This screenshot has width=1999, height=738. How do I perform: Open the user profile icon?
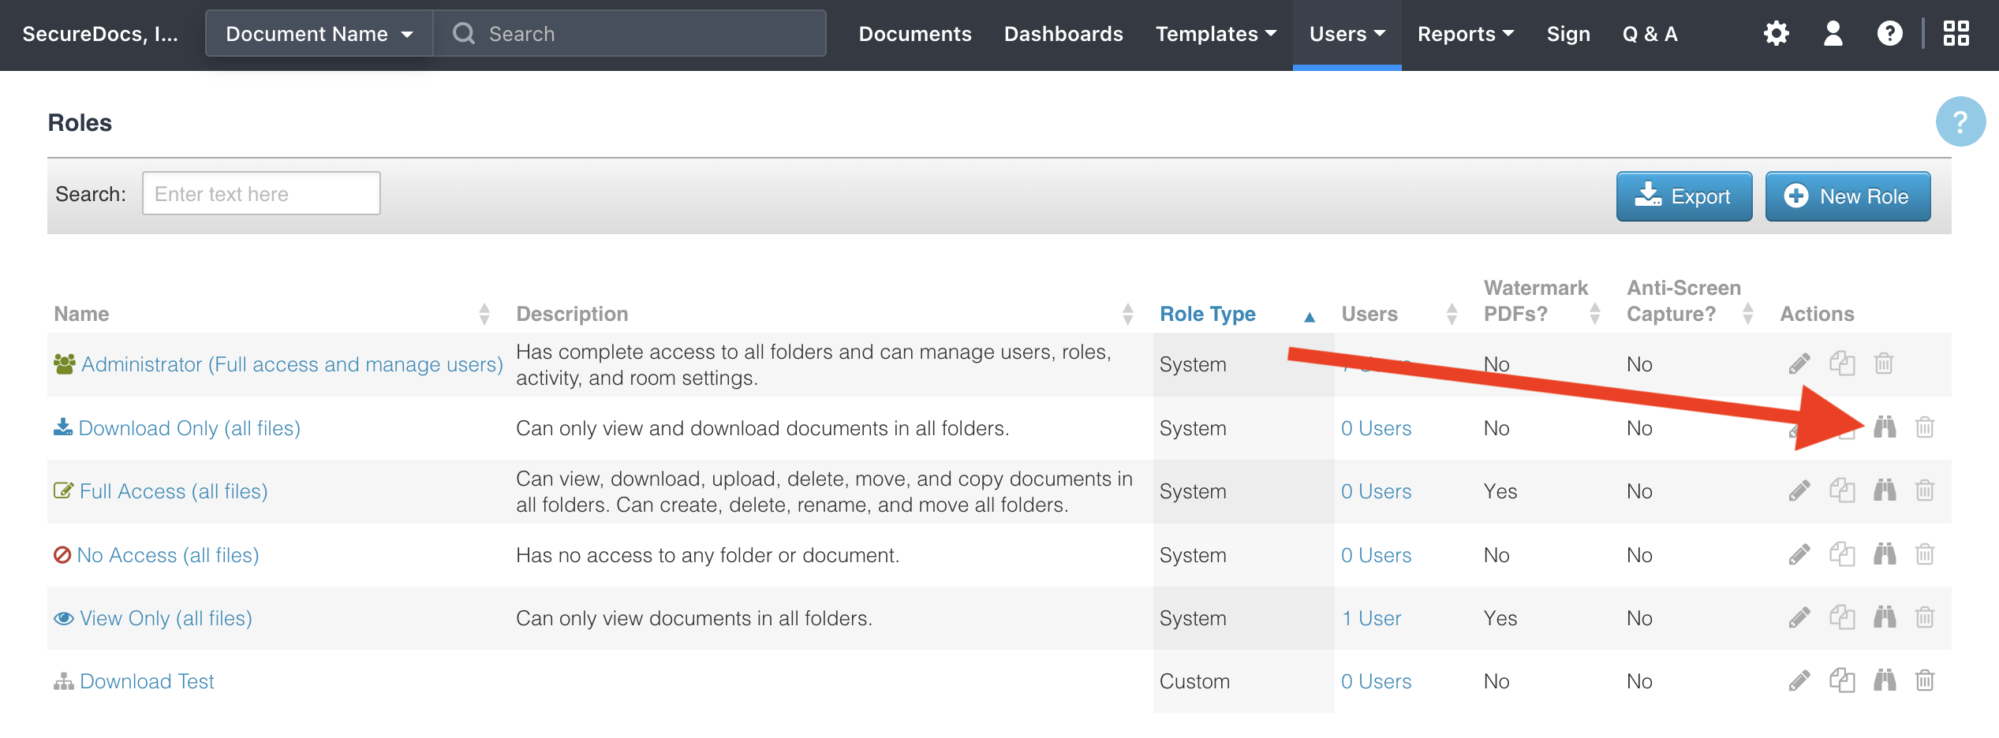click(1833, 34)
